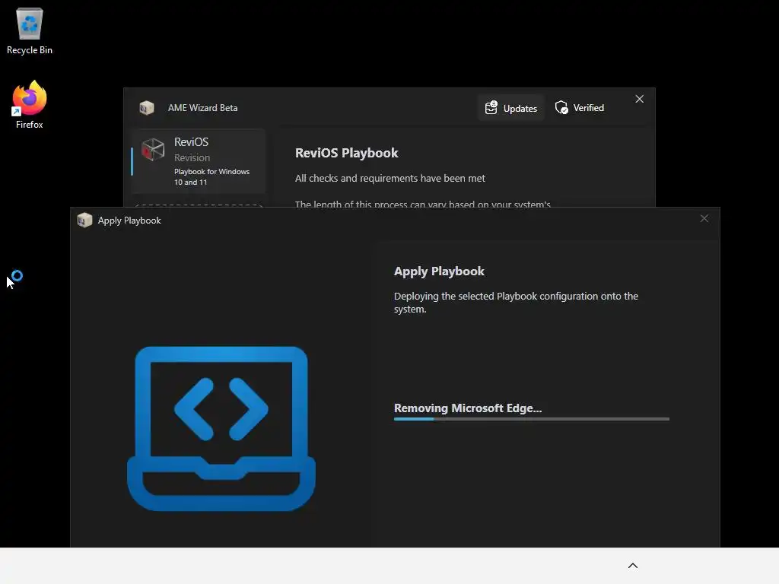Click 'All checks and requirements have been met'

pyautogui.click(x=390, y=178)
